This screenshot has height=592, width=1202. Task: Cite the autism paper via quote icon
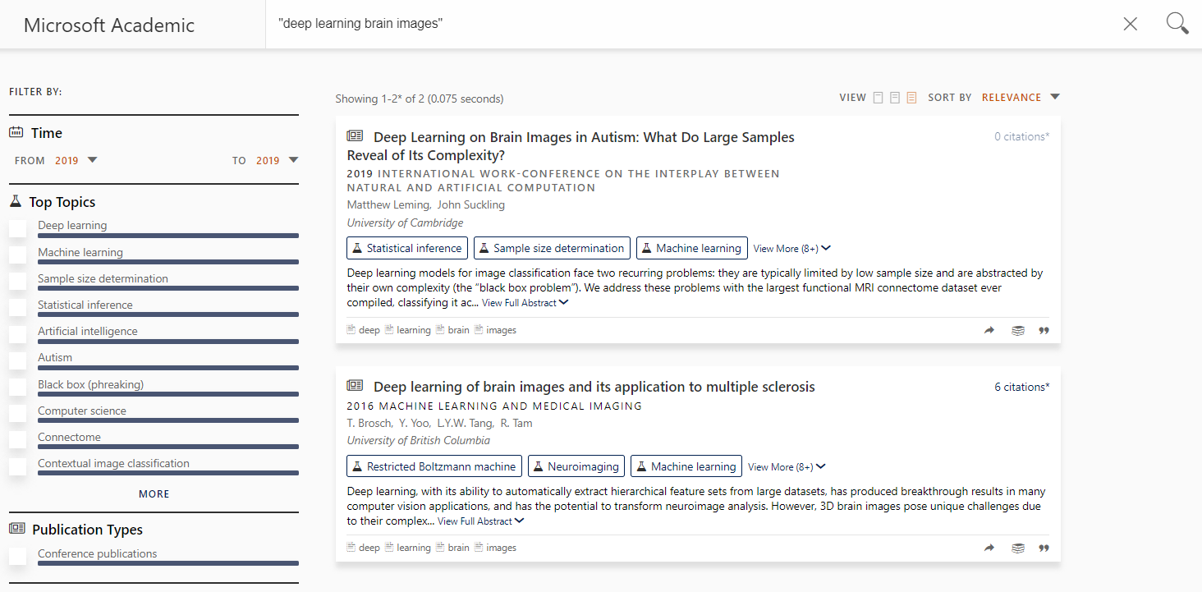pyautogui.click(x=1044, y=330)
